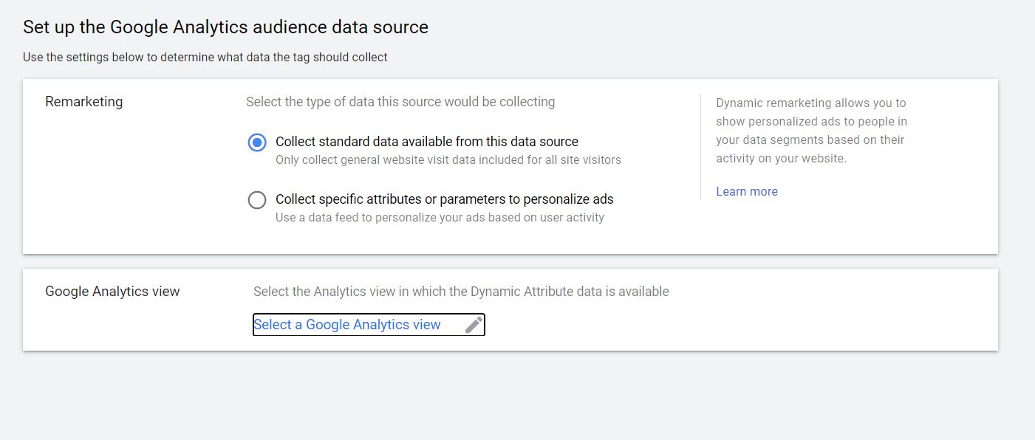Click 'Select the type of data' prompt text
Viewport: 1035px width, 440px height.
click(x=400, y=101)
